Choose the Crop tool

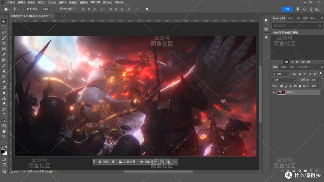(x=4, y=43)
